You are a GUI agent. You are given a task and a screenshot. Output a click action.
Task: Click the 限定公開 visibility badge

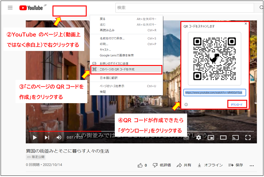pos(36,157)
